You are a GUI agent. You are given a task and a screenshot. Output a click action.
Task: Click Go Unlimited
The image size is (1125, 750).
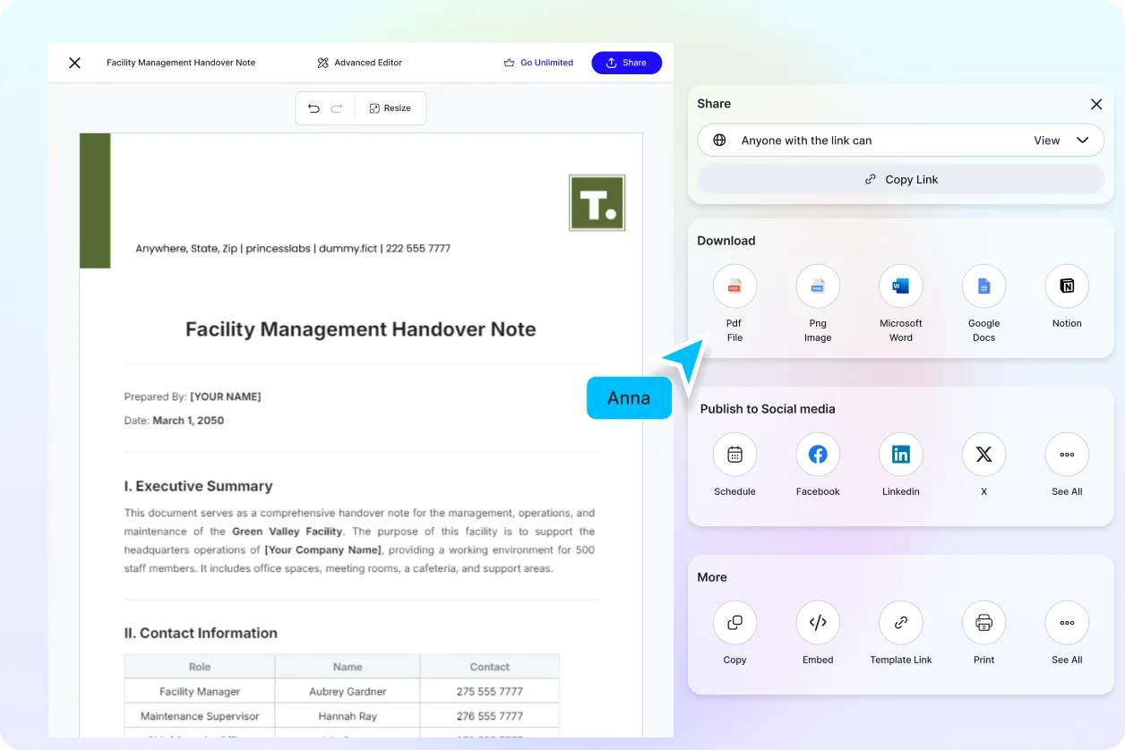tap(538, 63)
